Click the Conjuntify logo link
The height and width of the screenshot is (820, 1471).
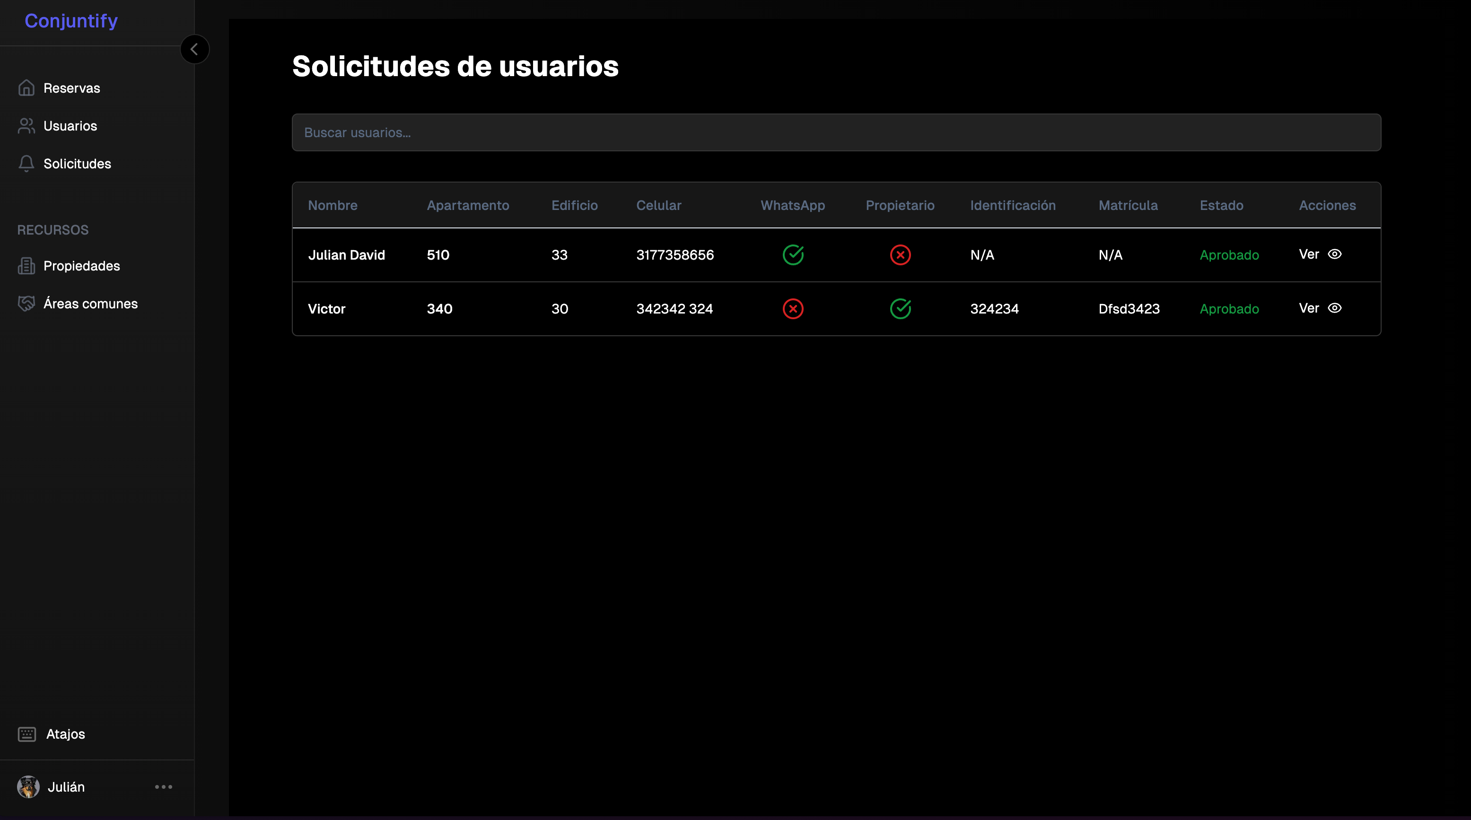71,21
